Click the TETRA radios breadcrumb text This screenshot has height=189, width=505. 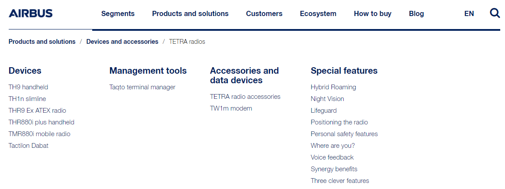coord(187,42)
